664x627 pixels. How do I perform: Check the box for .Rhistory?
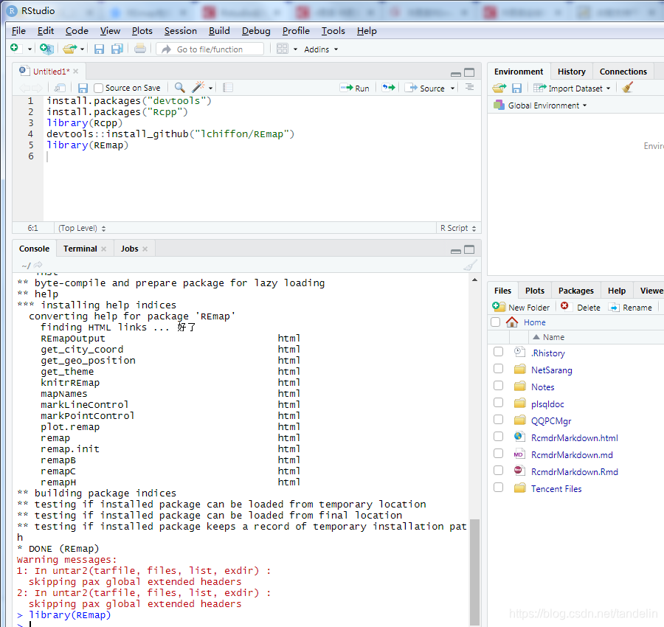tap(499, 352)
